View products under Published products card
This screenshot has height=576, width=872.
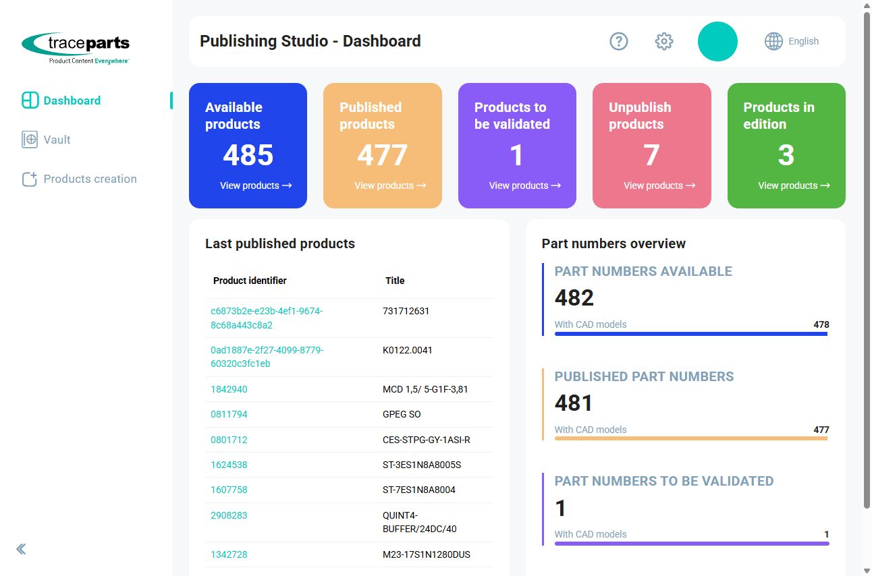[x=390, y=185]
